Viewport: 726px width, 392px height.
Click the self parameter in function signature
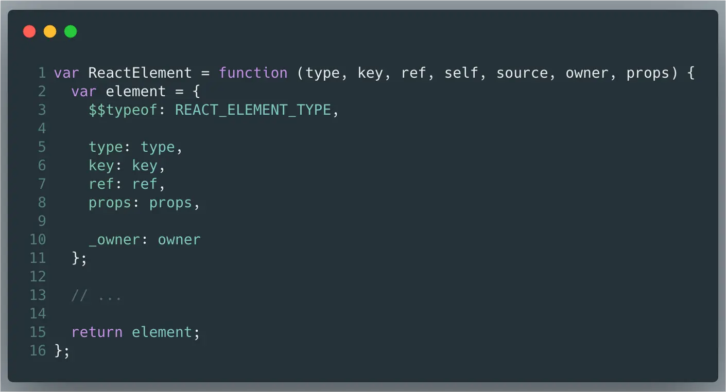tap(461, 73)
